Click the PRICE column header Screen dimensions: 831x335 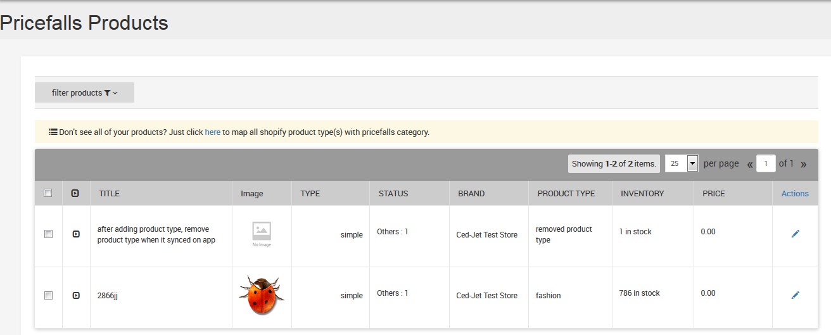click(x=713, y=194)
